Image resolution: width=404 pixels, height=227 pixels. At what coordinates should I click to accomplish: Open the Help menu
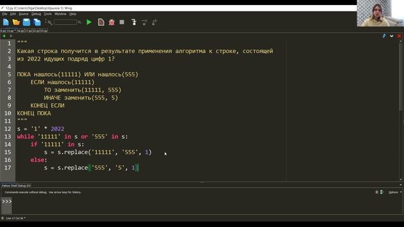73,14
